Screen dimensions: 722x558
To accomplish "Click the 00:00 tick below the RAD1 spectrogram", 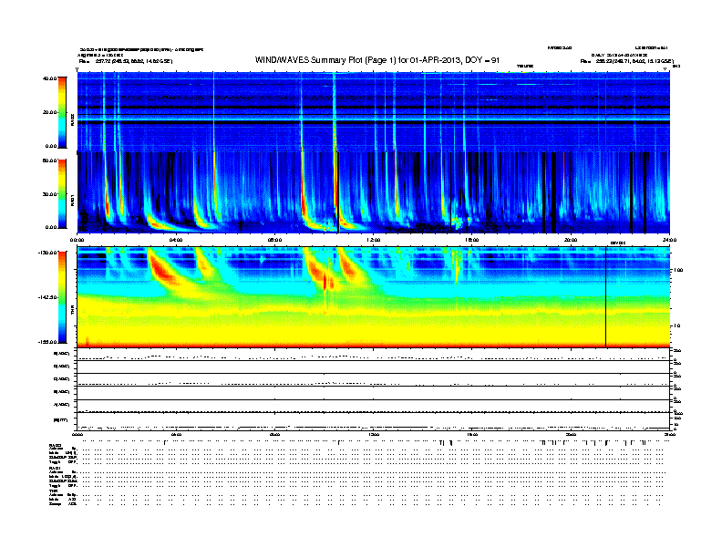I will [x=77, y=240].
